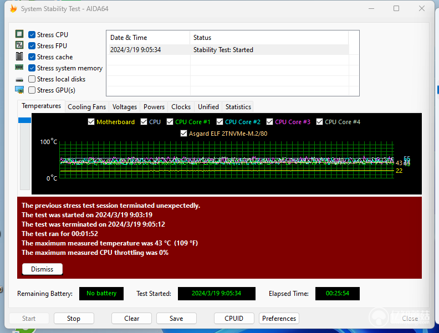The image size is (439, 333).
Task: Toggle the CPU temperature graph checkbox
Action: pos(144,122)
